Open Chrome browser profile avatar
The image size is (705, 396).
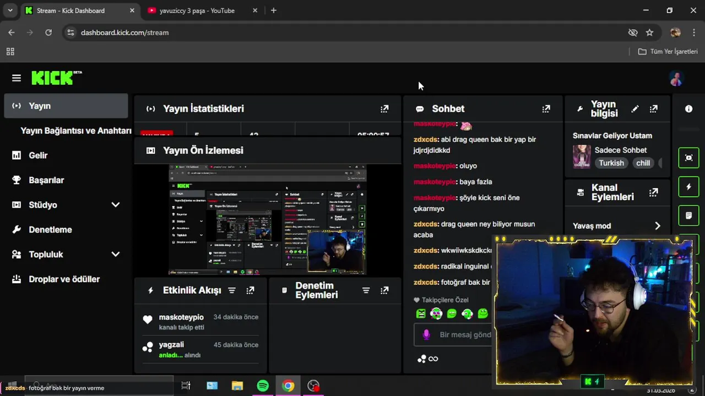[675, 32]
